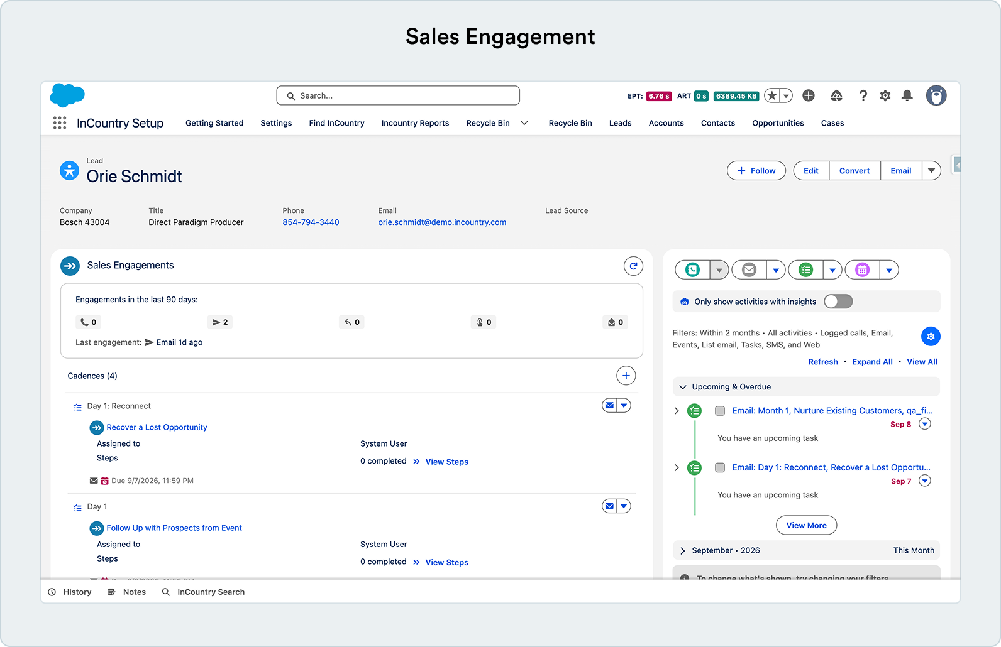This screenshot has height=647, width=1001.
Task: Check the Email: Day 1 Reconnect task checkbox
Action: click(x=720, y=468)
